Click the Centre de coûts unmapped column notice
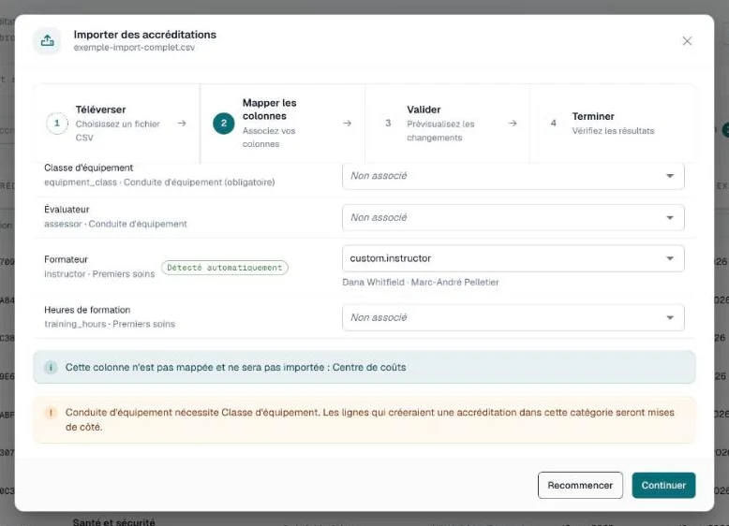 364,367
